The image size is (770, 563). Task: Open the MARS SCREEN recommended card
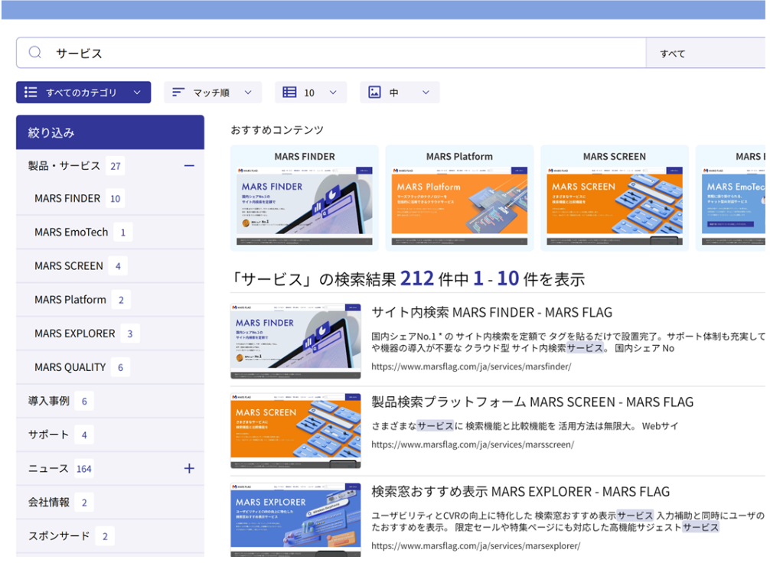[615, 198]
